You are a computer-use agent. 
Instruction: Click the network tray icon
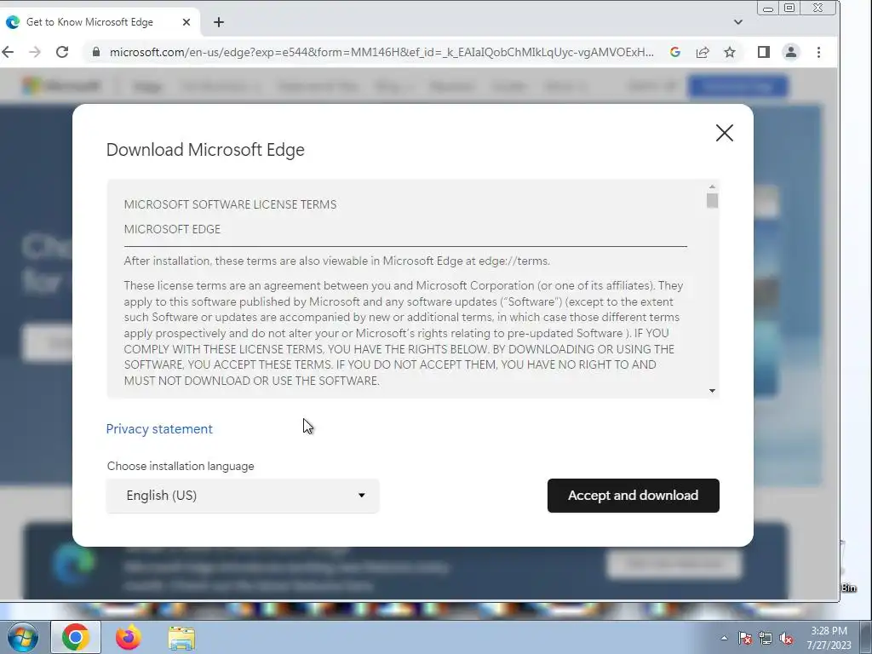(766, 639)
